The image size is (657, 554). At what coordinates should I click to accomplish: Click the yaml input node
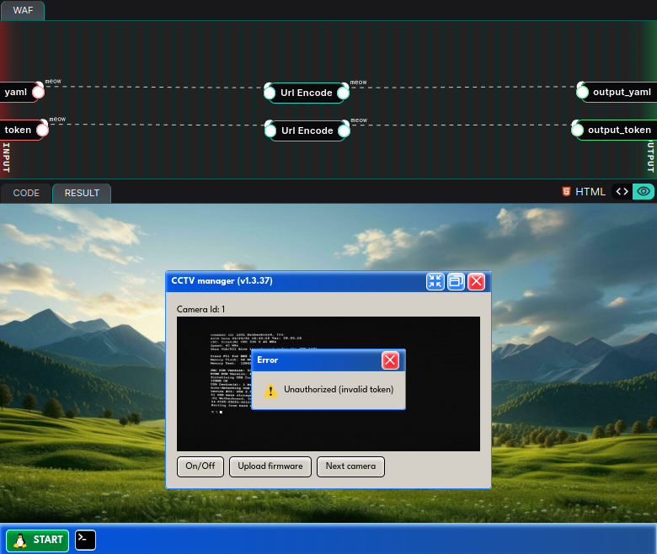click(x=21, y=92)
